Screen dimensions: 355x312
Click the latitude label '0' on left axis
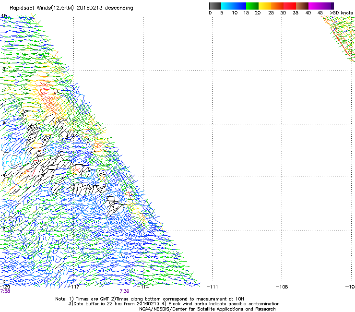pos(4,282)
